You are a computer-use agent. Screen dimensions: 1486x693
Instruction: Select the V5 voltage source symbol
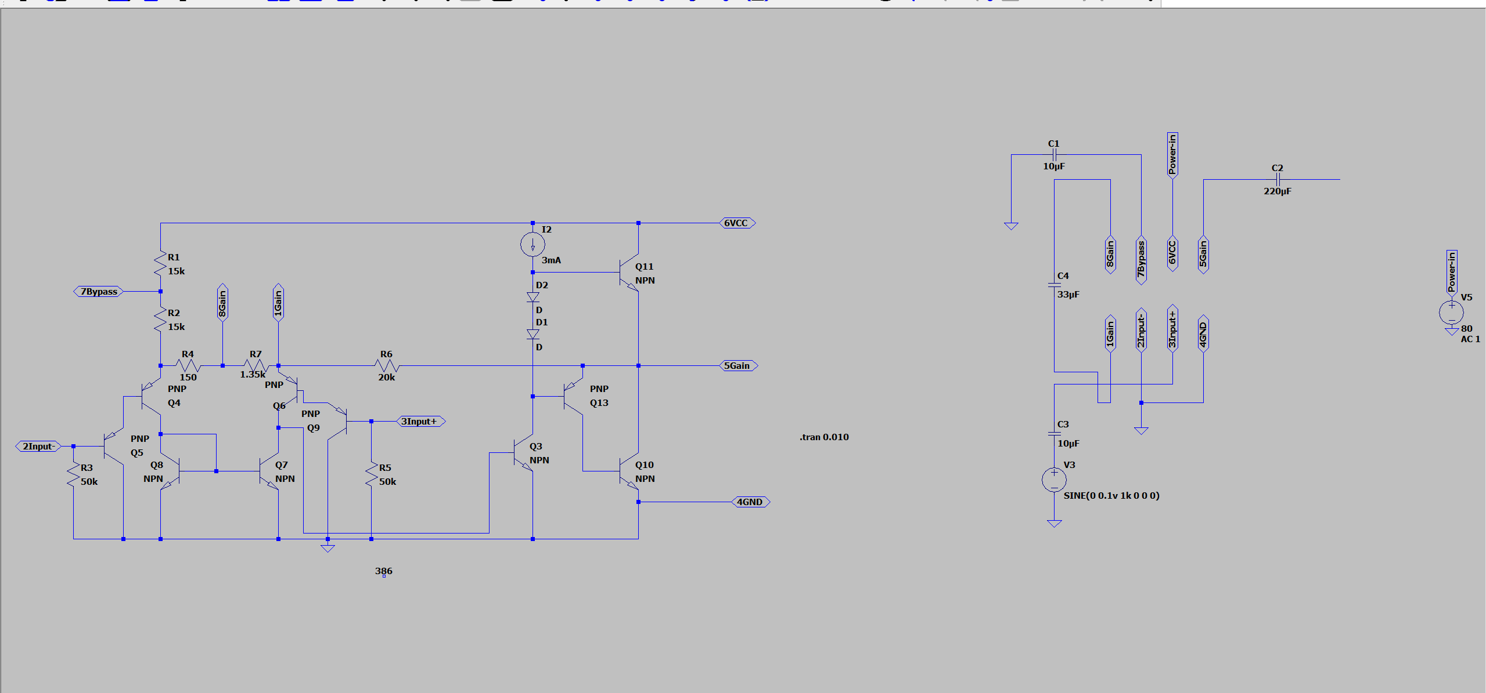[1451, 313]
